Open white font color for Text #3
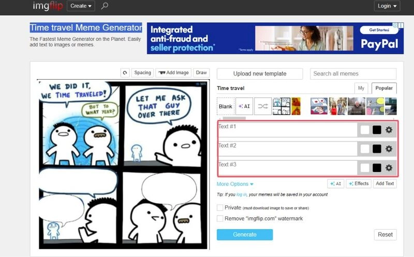 [x=365, y=168]
